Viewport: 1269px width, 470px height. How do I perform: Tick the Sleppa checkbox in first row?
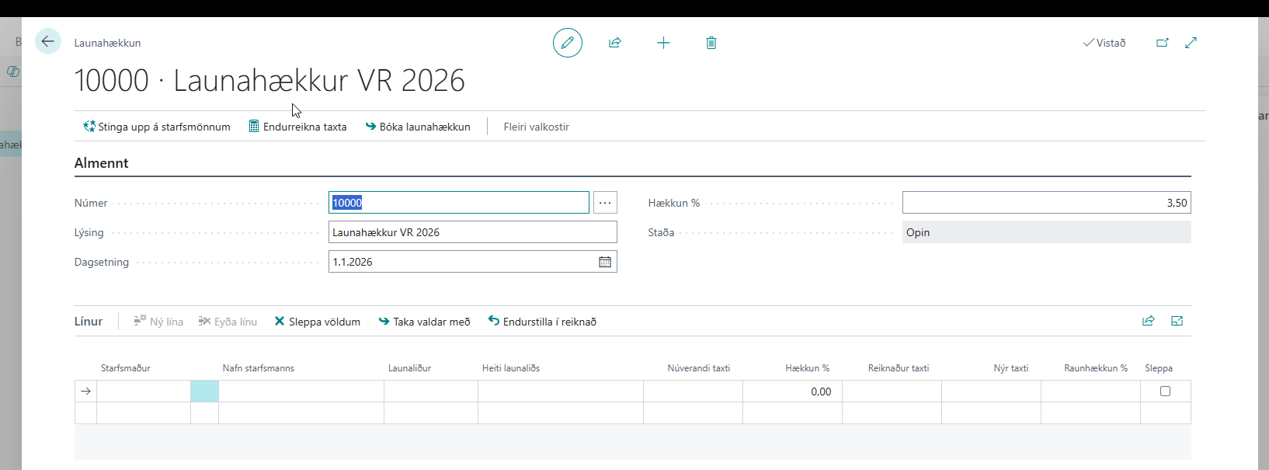pyautogui.click(x=1165, y=392)
